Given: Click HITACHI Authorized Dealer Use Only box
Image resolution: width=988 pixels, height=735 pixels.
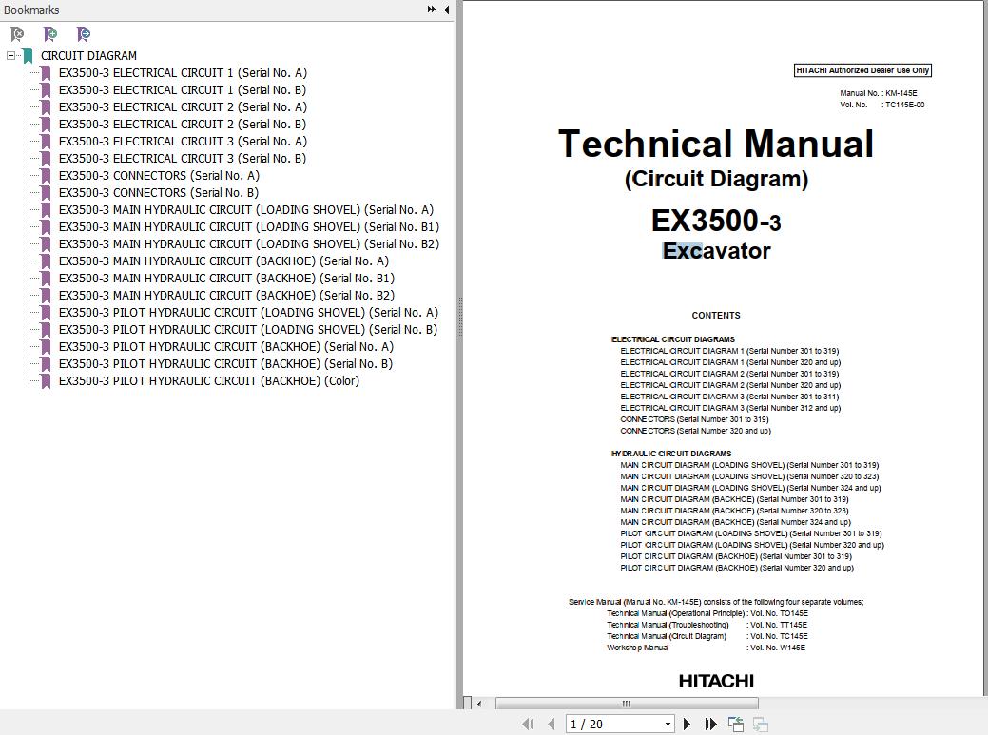Looking at the screenshot, I should (862, 70).
